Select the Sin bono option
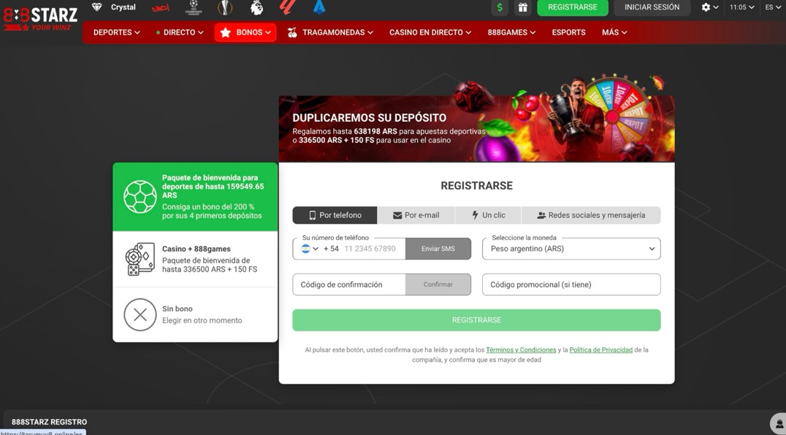 pos(195,315)
